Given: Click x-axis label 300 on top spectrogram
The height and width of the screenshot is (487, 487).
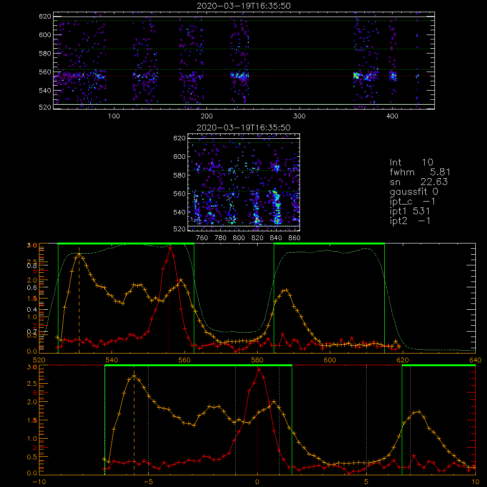Looking at the screenshot, I should pos(300,116).
